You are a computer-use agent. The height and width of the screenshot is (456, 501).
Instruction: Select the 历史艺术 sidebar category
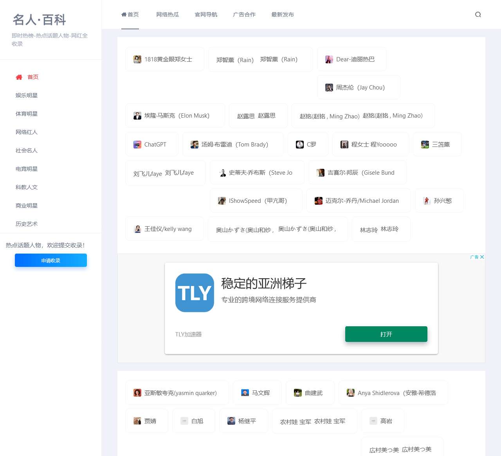(26, 224)
